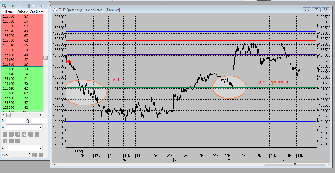335x173 pixels.
Task: Click the 22h time axis label
Action: click(x=170, y=156)
